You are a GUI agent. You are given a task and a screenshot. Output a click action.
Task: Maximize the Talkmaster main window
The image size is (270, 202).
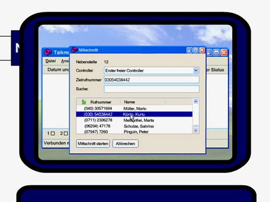pos(216,52)
